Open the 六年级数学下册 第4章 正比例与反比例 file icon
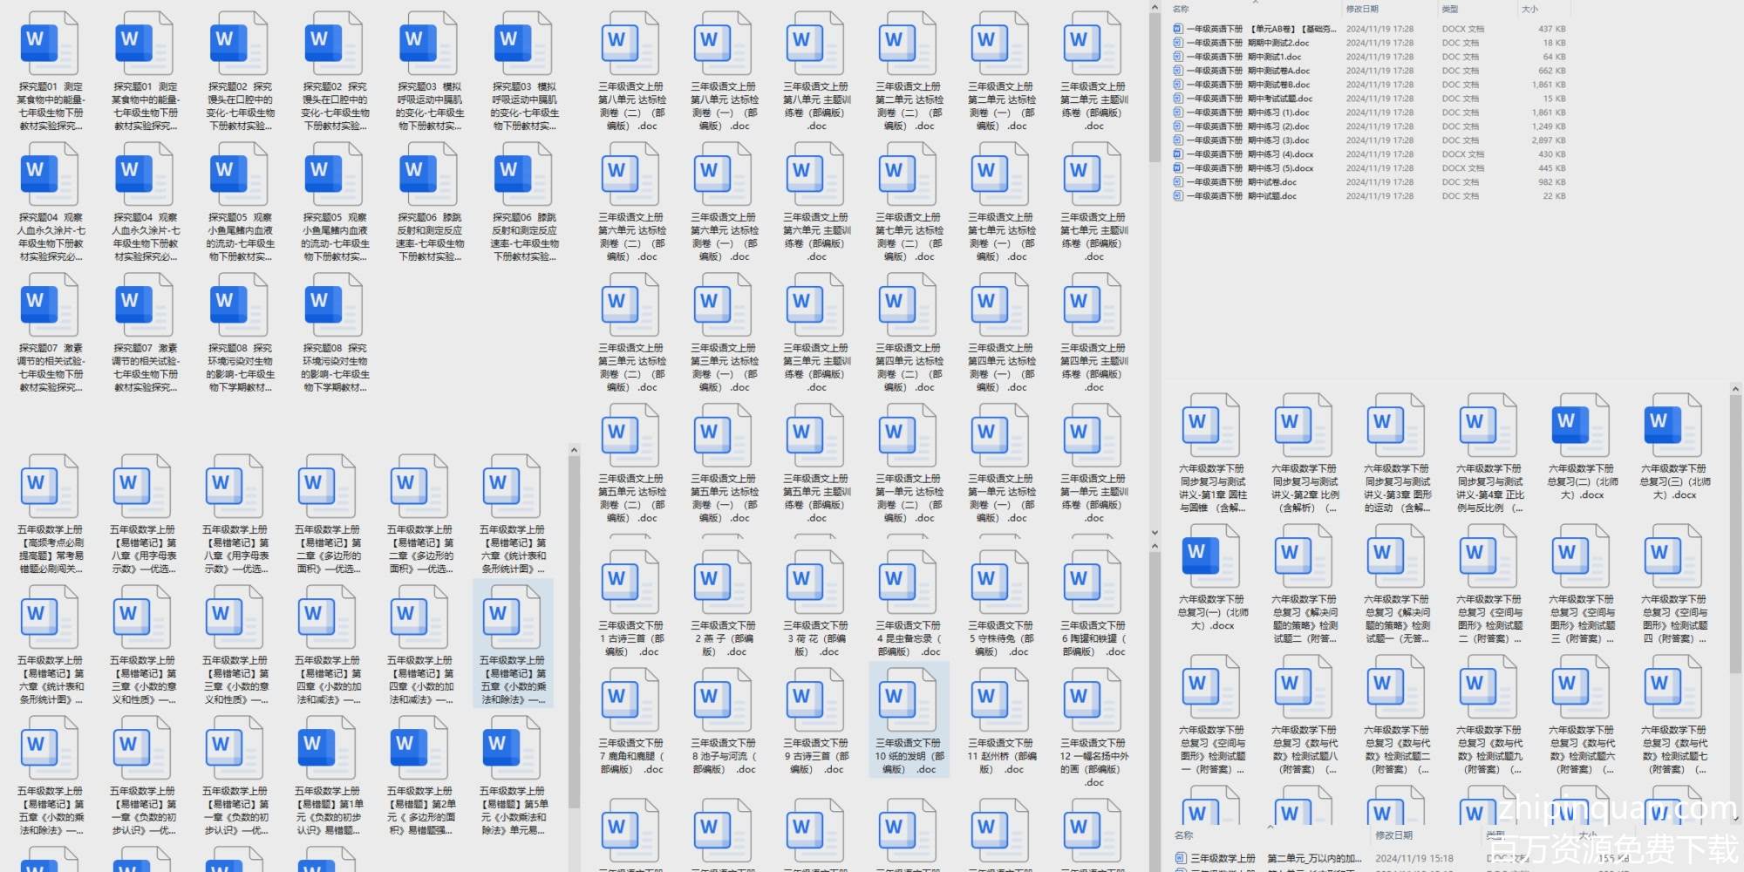The image size is (1744, 872). point(1489,426)
